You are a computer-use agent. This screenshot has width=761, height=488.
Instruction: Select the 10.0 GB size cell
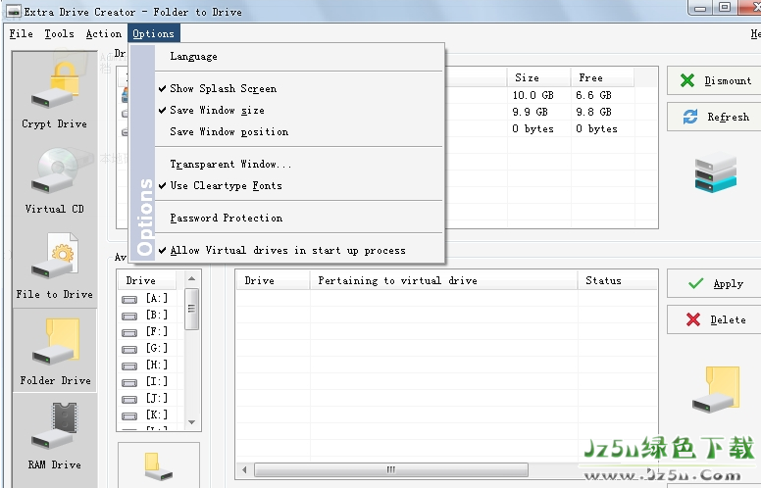[x=533, y=95]
